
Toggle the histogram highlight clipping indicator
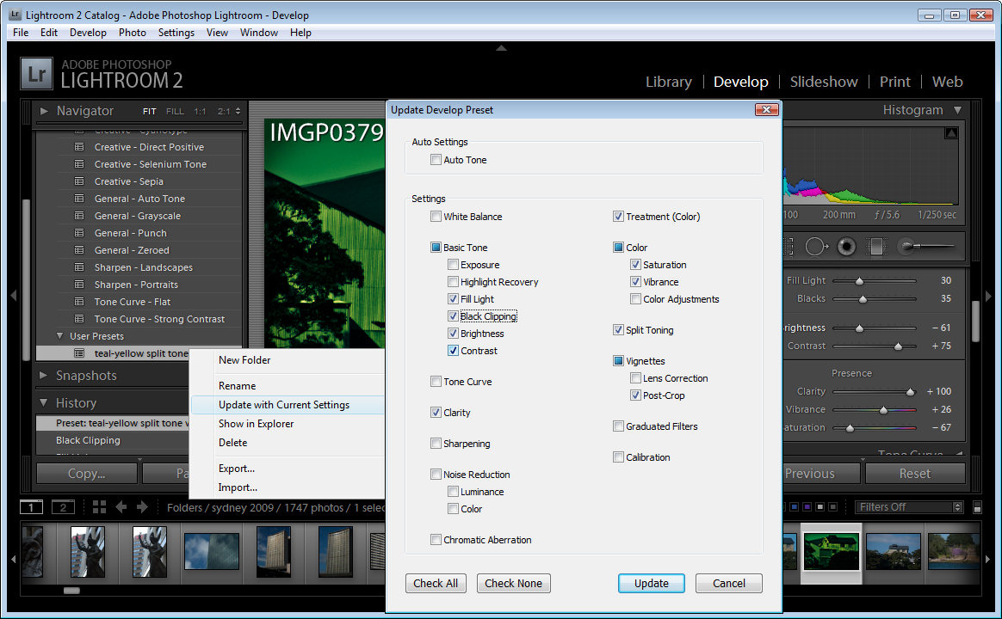[x=951, y=132]
